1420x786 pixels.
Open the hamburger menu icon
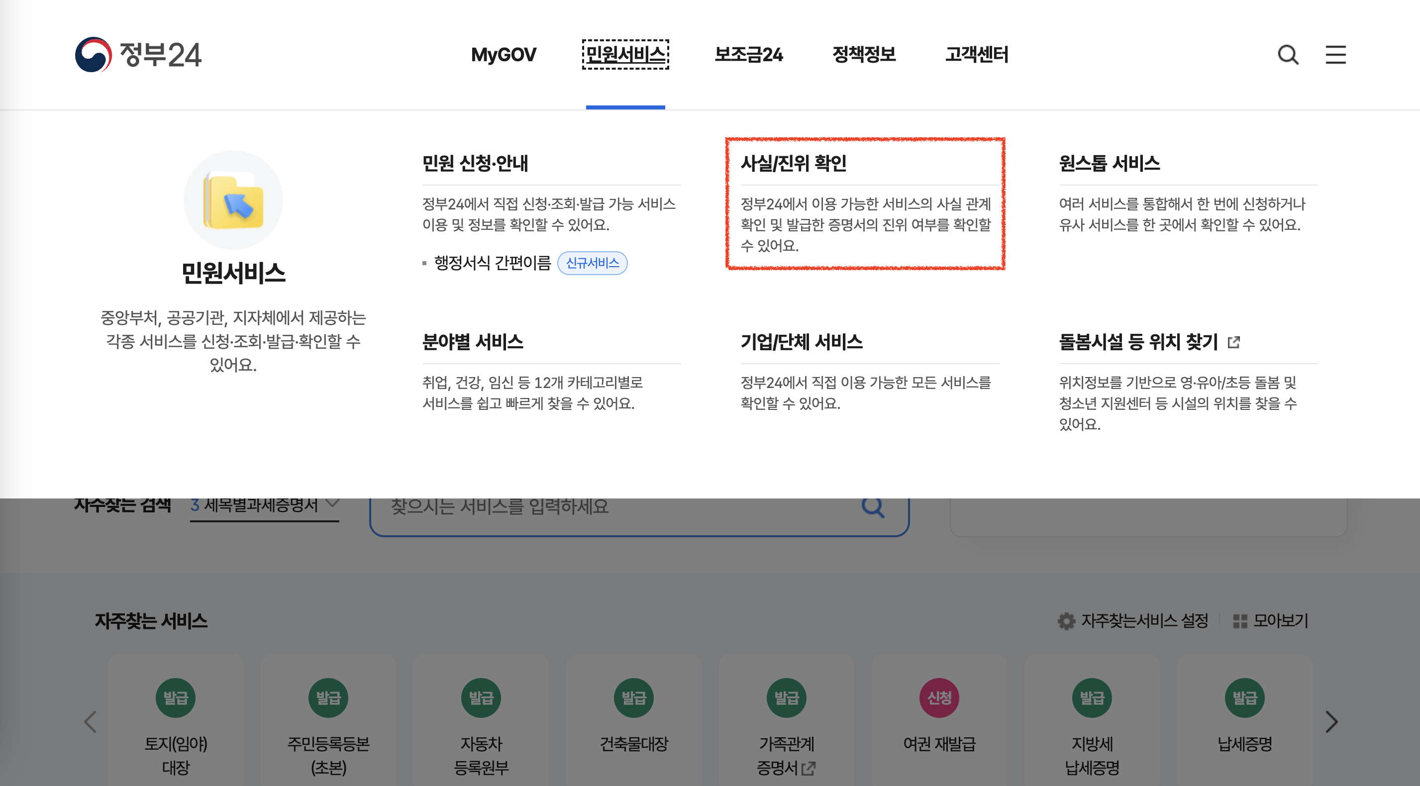tap(1335, 55)
